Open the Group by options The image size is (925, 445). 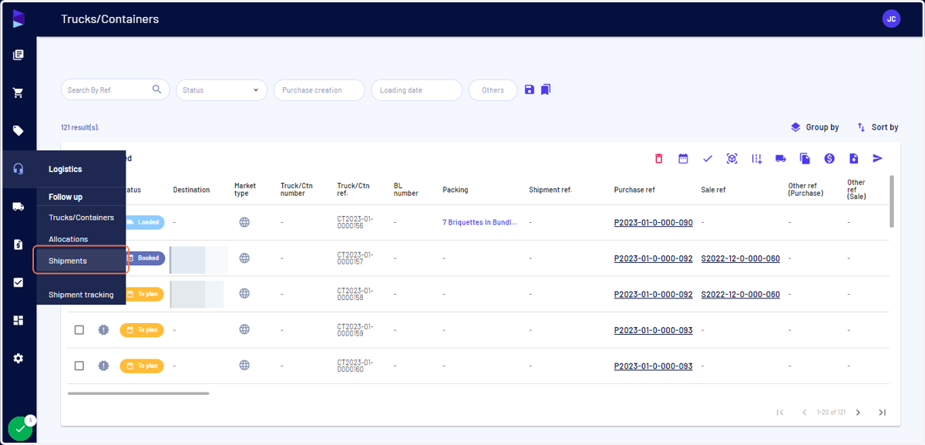point(815,127)
